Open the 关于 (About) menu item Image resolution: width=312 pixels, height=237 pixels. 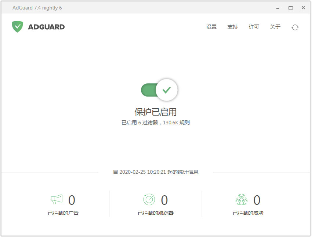(275, 27)
